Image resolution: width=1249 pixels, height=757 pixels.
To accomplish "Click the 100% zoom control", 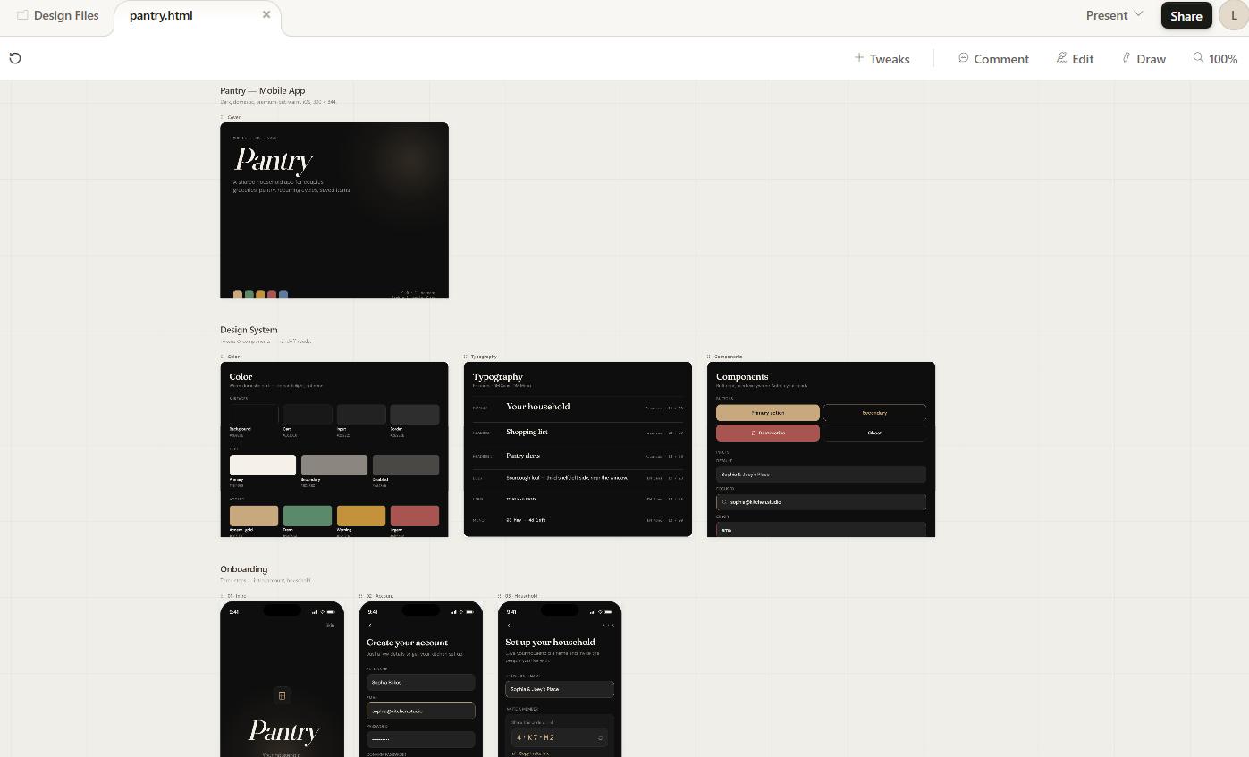I will click(x=1215, y=58).
